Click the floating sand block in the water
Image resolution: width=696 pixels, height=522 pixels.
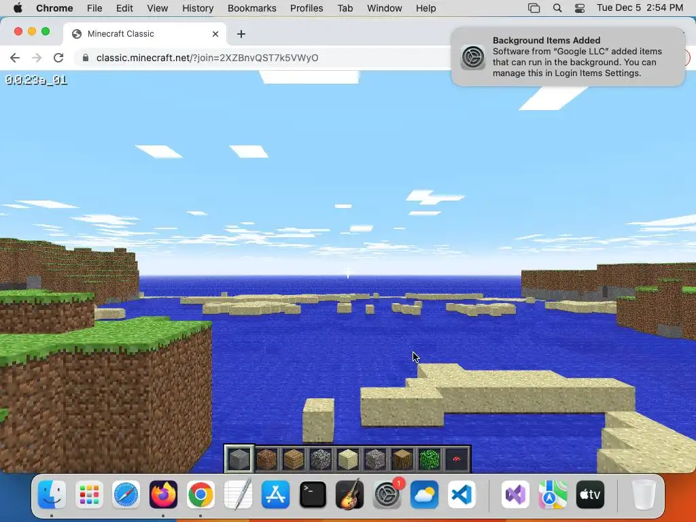(318, 420)
